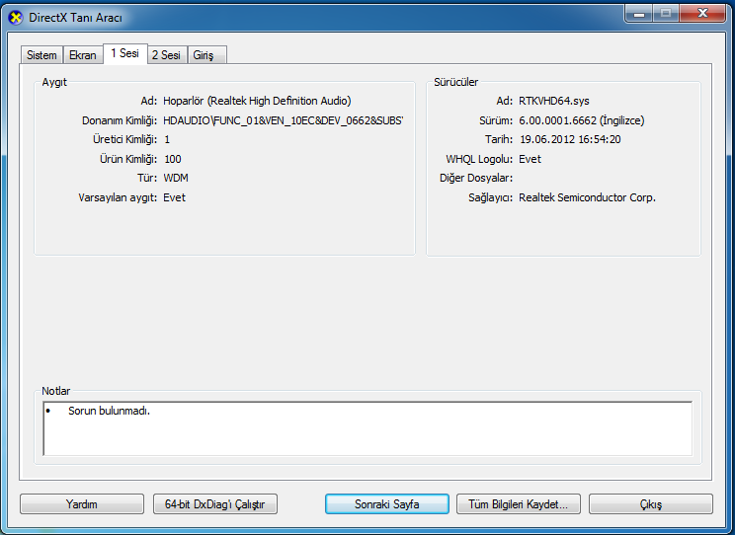The height and width of the screenshot is (535, 735).
Task: Click the RTKVHD64.sys driver name
Action: coord(555,101)
